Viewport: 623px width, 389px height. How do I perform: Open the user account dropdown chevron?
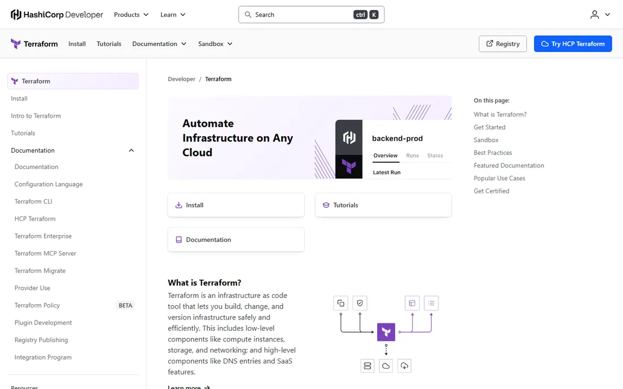[x=608, y=15]
